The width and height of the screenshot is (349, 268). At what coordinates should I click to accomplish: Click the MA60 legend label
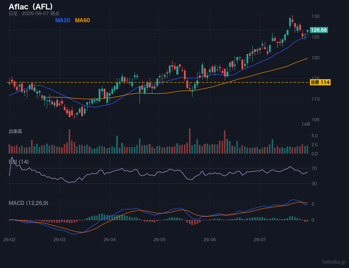pos(82,20)
